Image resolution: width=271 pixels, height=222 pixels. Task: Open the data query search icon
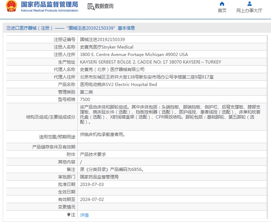[x=91, y=6]
